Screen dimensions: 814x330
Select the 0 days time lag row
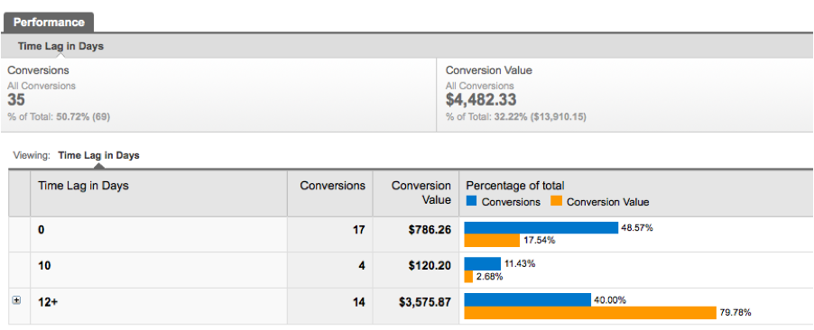pyautogui.click(x=412, y=234)
